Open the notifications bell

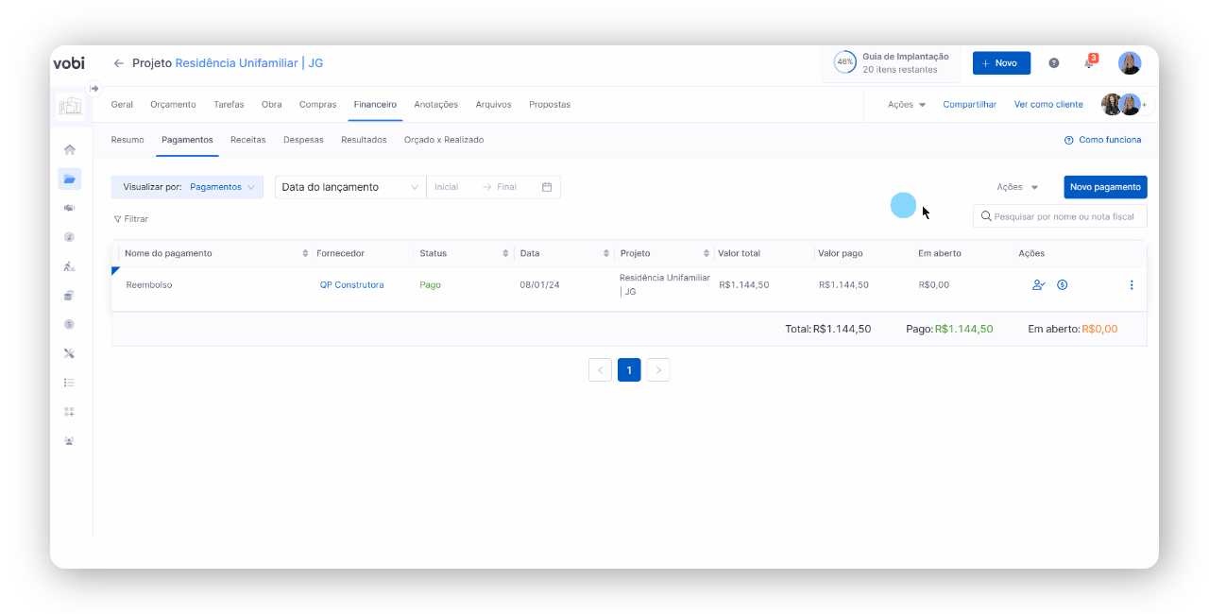click(1089, 63)
